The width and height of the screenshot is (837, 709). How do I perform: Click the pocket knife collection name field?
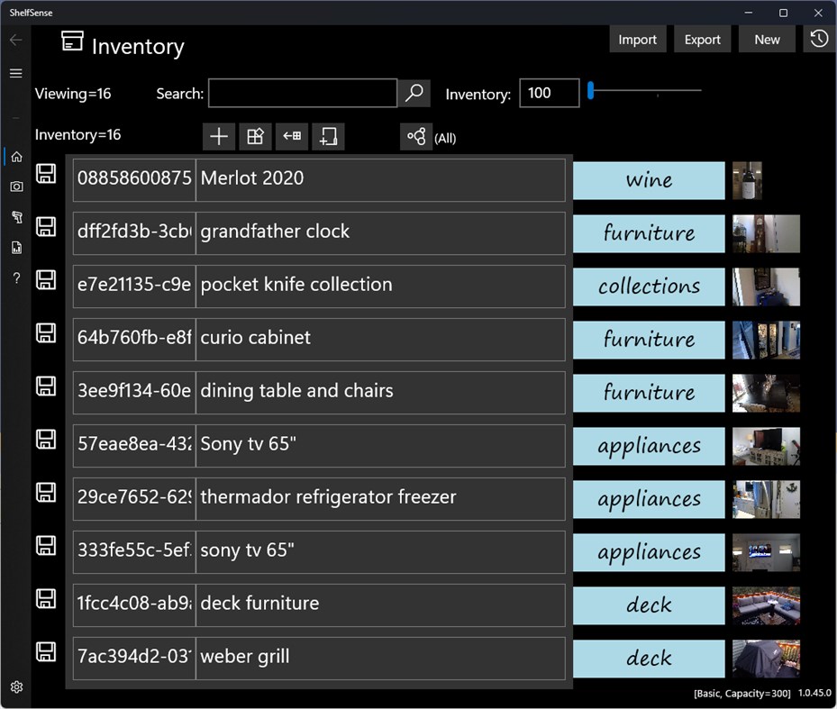tap(380, 286)
